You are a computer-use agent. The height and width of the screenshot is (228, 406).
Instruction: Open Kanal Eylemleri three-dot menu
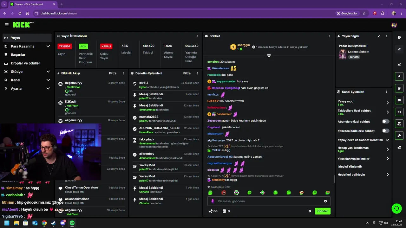[386, 92]
